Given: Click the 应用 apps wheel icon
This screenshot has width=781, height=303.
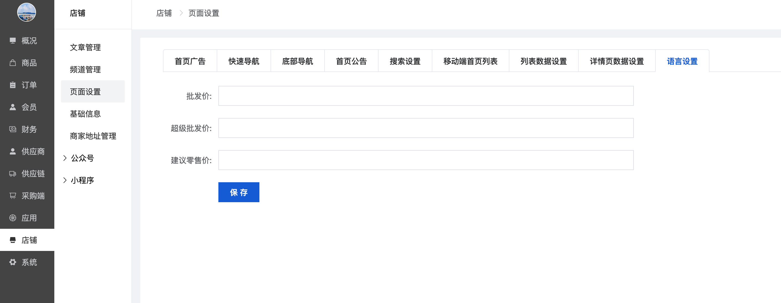Looking at the screenshot, I should pos(13,218).
